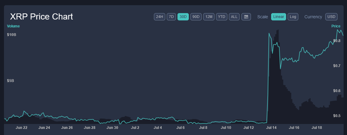This screenshot has width=347, height=135.
Task: Show the 90D price history
Action: coord(196,17)
